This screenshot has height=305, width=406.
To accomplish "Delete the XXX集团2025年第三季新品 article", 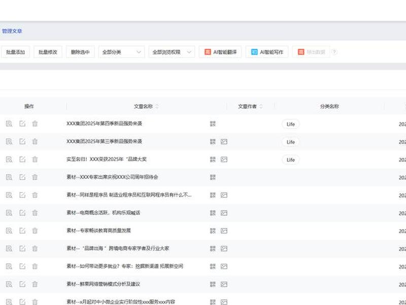I will coord(35,141).
